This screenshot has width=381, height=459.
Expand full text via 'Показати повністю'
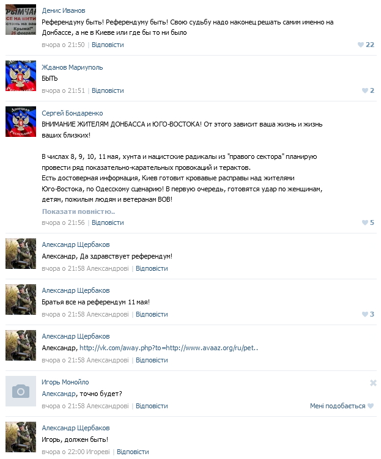click(x=78, y=211)
